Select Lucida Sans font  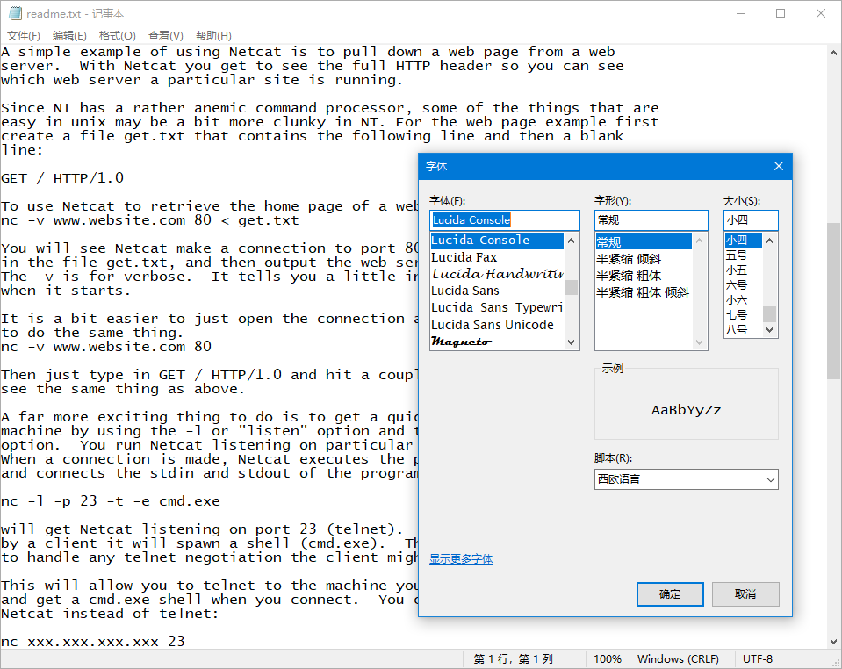pos(497,291)
